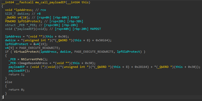Click PAGE_EXECUTE_READWRITE argument inside the VirtualProtect call

(94, 52)
